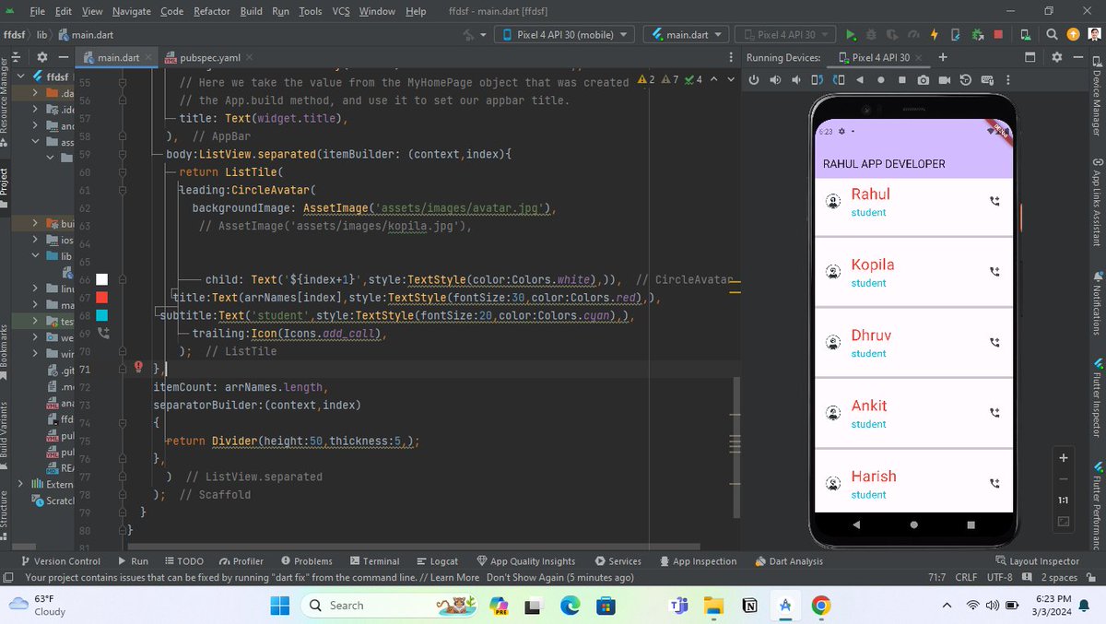Take emulator screenshot with camera icon

coord(923,80)
